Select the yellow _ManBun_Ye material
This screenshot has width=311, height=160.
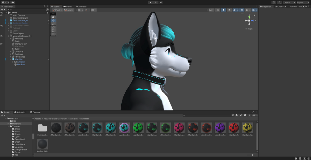(248, 129)
